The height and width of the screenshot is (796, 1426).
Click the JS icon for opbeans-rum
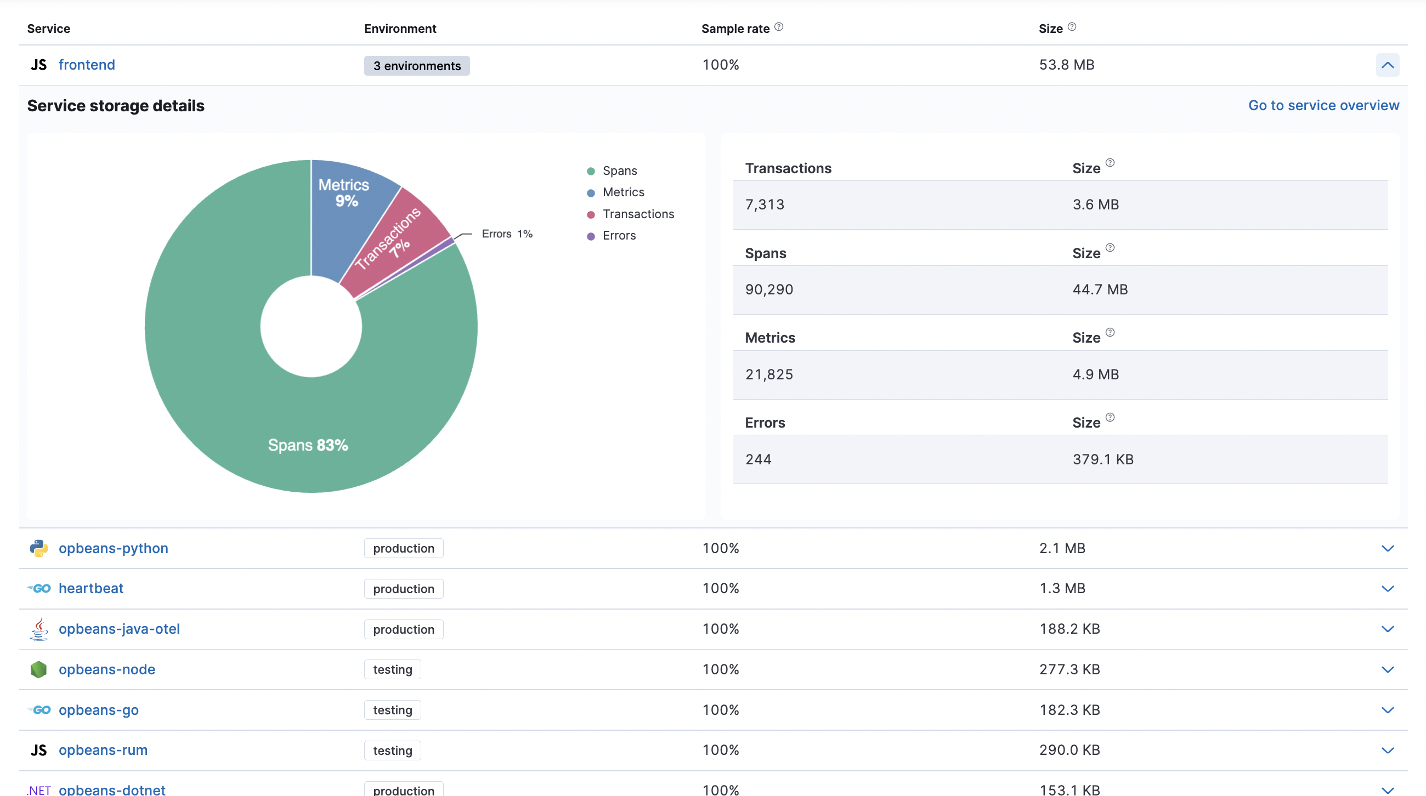point(39,750)
